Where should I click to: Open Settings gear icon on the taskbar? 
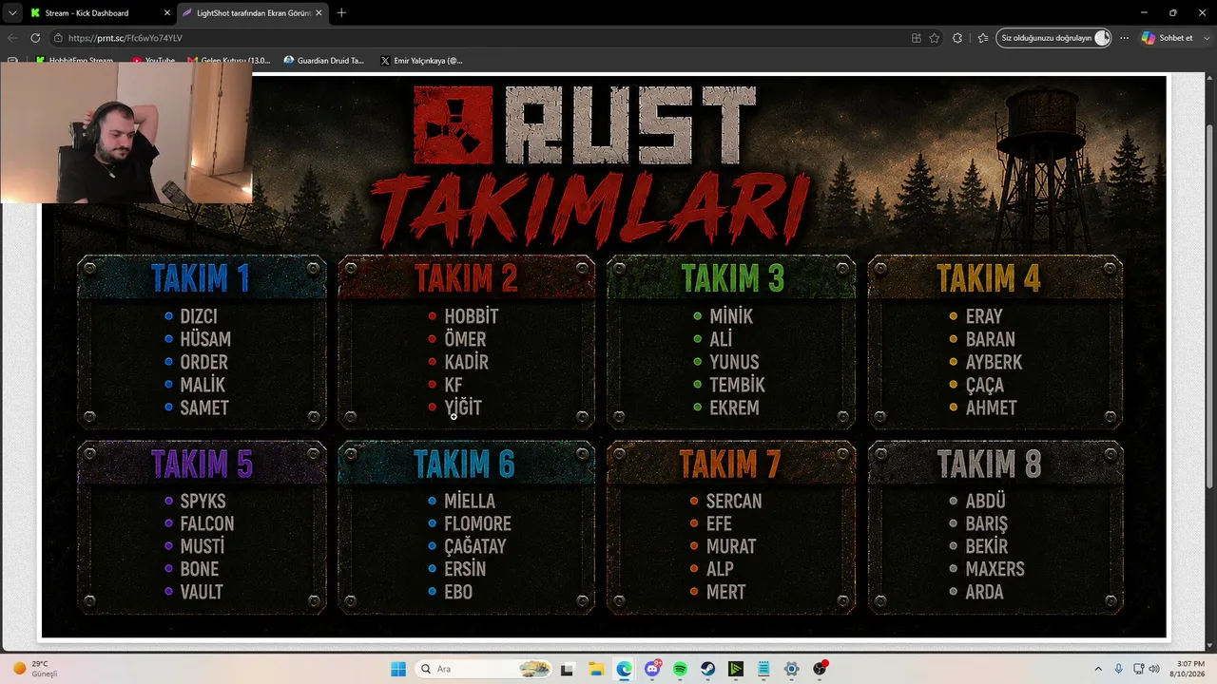pyautogui.click(x=791, y=669)
